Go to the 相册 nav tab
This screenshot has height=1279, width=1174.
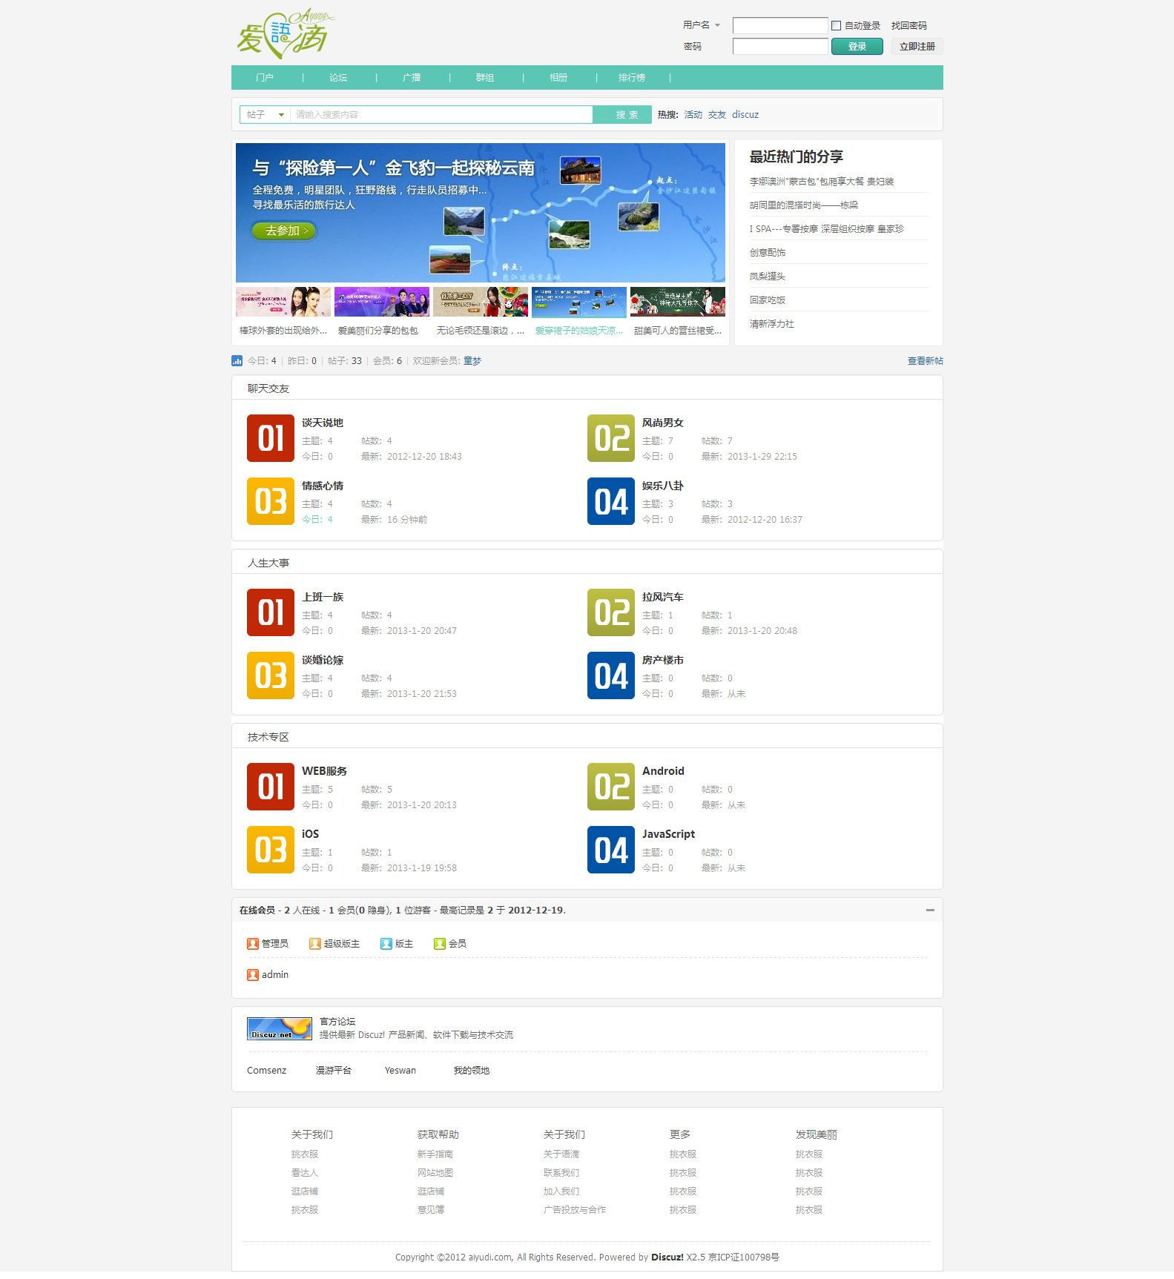coord(558,78)
